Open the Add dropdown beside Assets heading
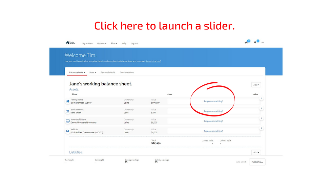The height and width of the screenshot is (186, 332). point(256,85)
